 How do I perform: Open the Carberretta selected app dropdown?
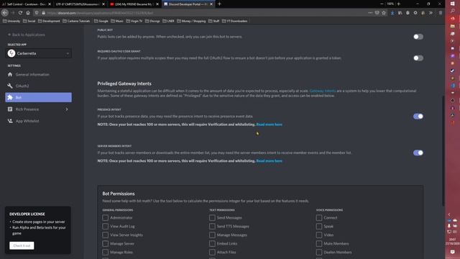coord(38,53)
